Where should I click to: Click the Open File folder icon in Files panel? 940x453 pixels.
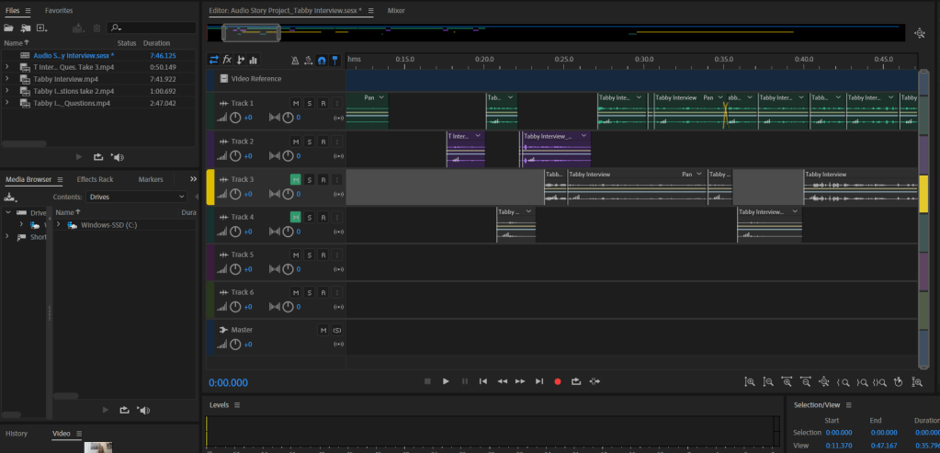pos(10,28)
